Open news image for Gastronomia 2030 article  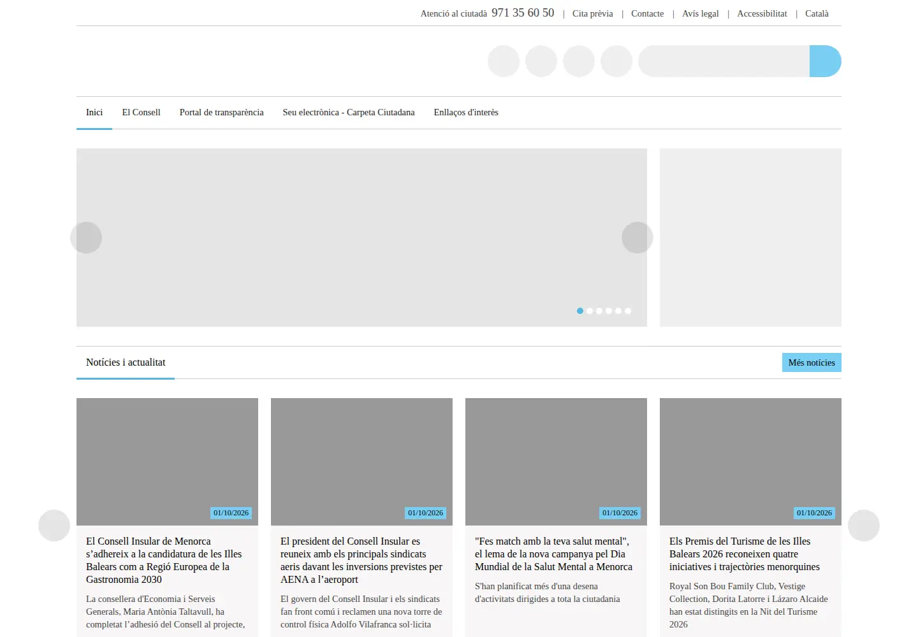(167, 462)
